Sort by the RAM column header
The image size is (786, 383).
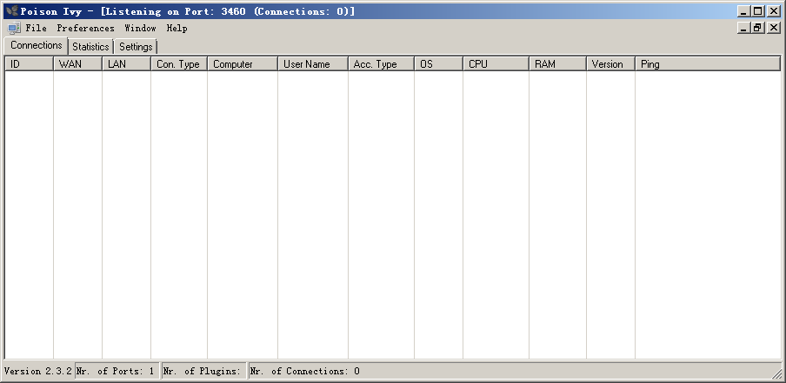[x=558, y=64]
